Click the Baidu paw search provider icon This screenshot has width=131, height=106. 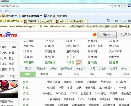(x=129, y=6)
